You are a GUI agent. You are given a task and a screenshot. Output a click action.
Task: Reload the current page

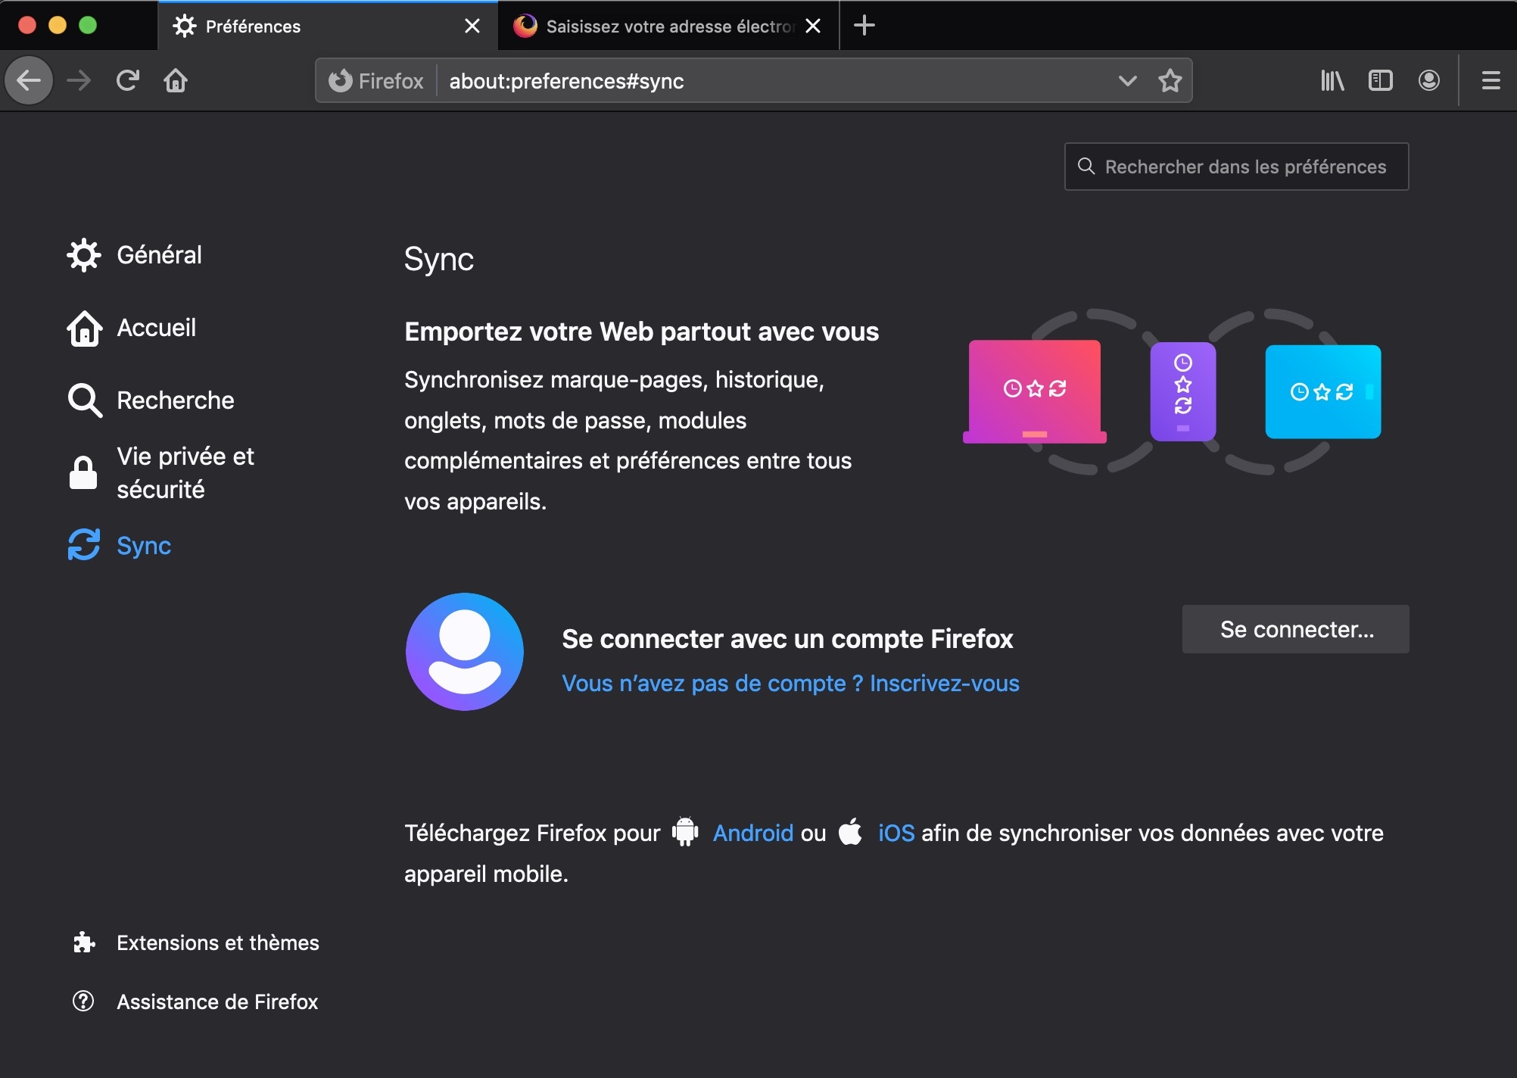coord(127,80)
